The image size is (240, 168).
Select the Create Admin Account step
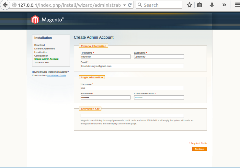[46, 59]
